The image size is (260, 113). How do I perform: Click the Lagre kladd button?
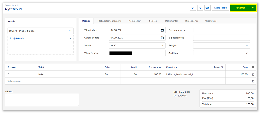pos(220,8)
